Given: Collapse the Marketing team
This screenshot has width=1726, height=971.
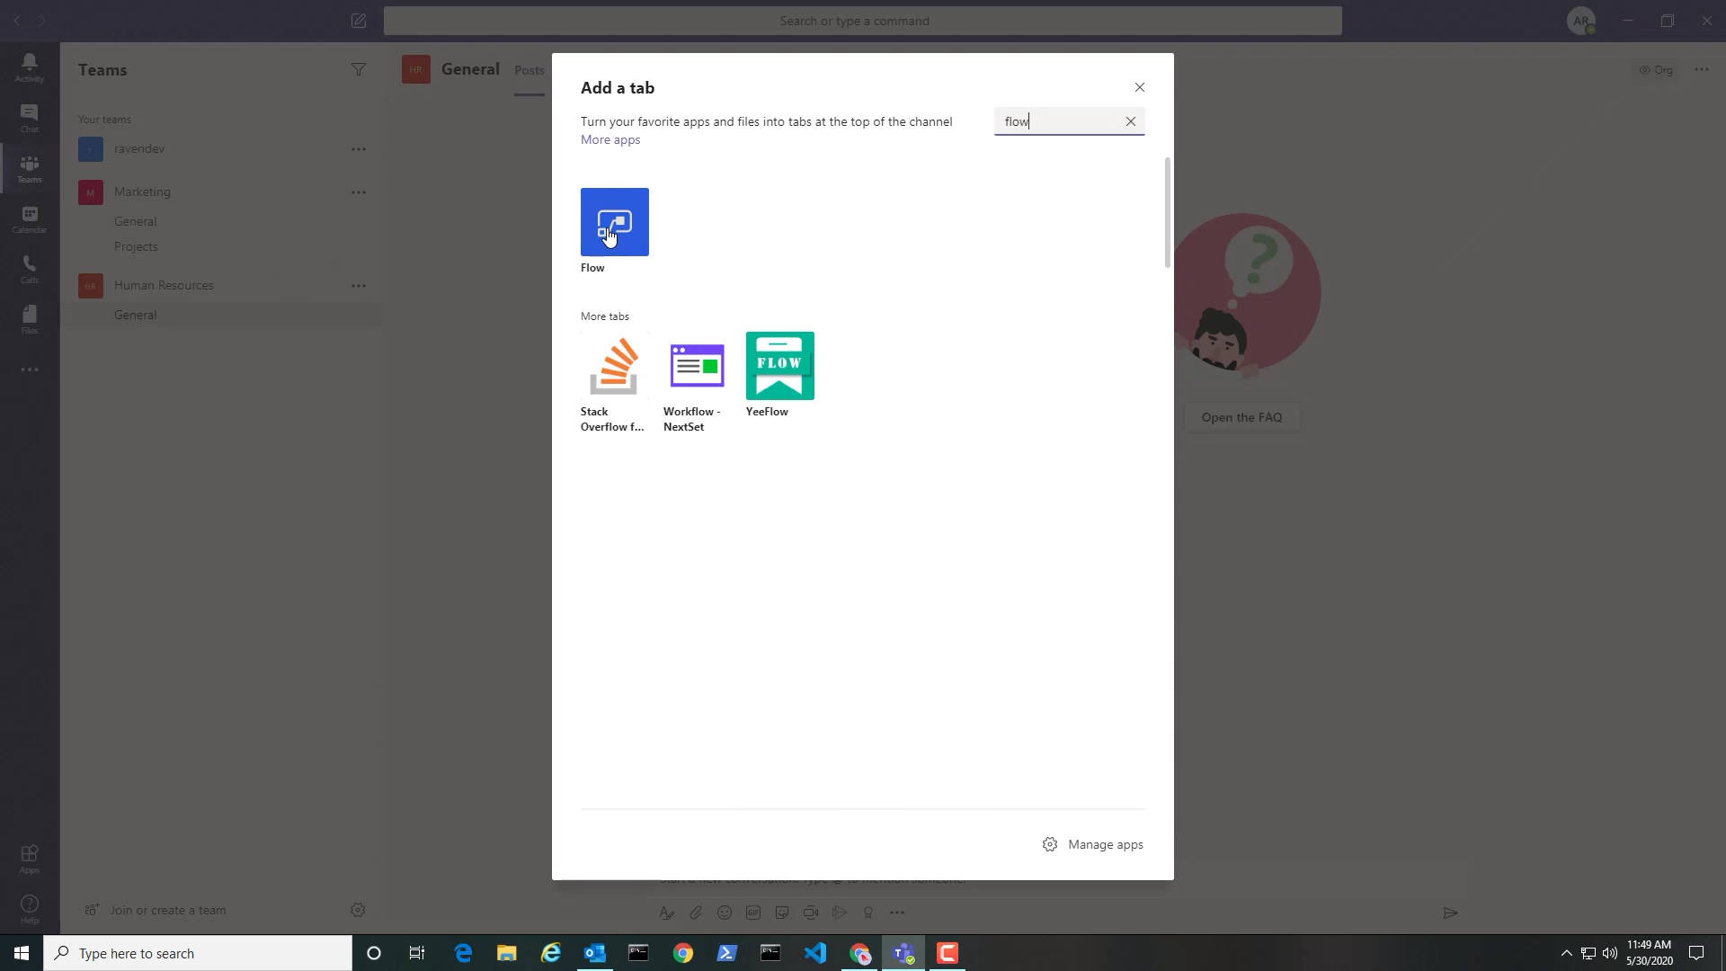Looking at the screenshot, I should click(x=142, y=192).
